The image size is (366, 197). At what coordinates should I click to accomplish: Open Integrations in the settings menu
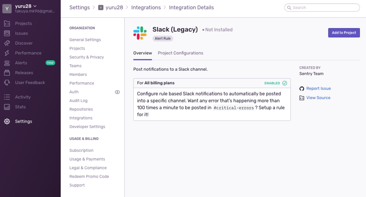[81, 118]
